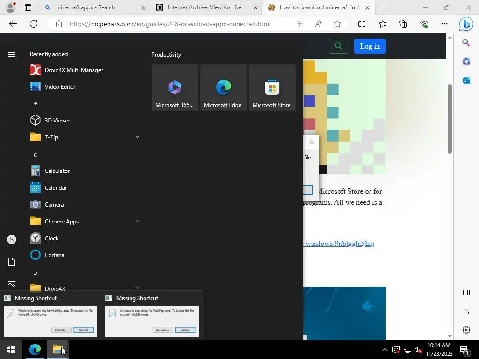The width and height of the screenshot is (479, 359).
Task: Open Outlook in Edge sidebar
Action: [466, 80]
